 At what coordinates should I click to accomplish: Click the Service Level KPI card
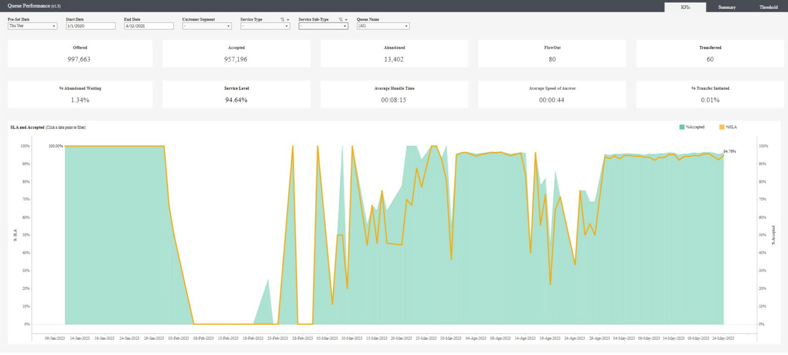pos(238,94)
